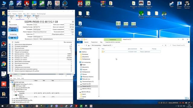Select OneDrive in Explorer navigation pane
The height and width of the screenshot is (108, 193).
point(83,52)
